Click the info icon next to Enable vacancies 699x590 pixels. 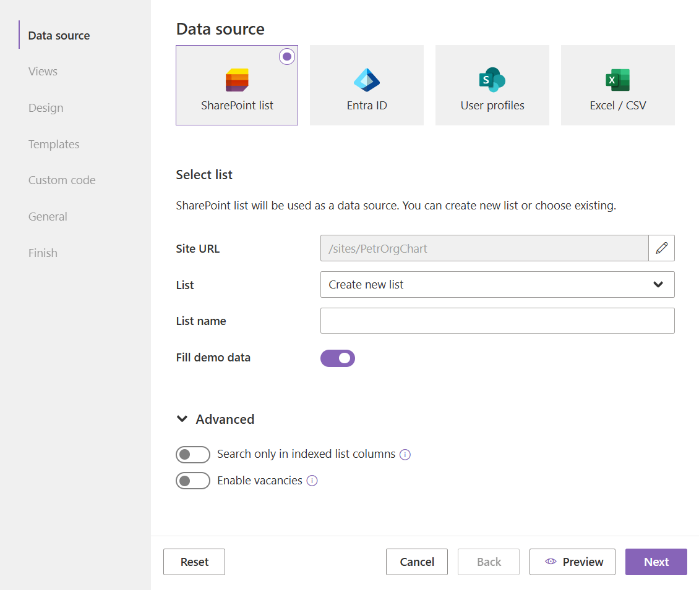coord(312,481)
